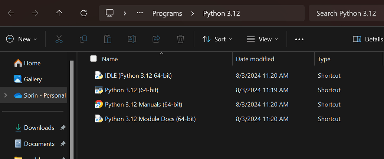The width and height of the screenshot is (384, 159).
Task: Sort by the Name column header
Action: point(110,59)
